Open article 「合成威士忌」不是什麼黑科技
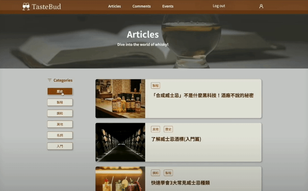 [x=203, y=95]
